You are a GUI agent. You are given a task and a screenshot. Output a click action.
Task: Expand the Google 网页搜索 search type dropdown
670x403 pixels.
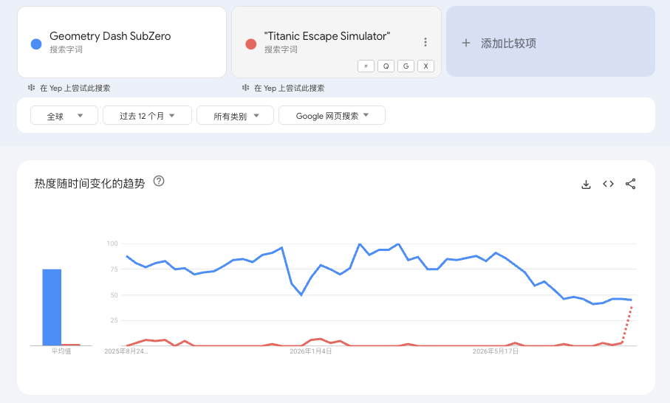[332, 115]
